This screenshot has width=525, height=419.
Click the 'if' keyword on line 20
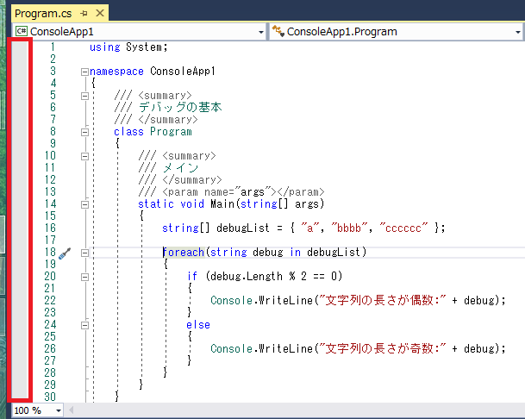point(192,277)
